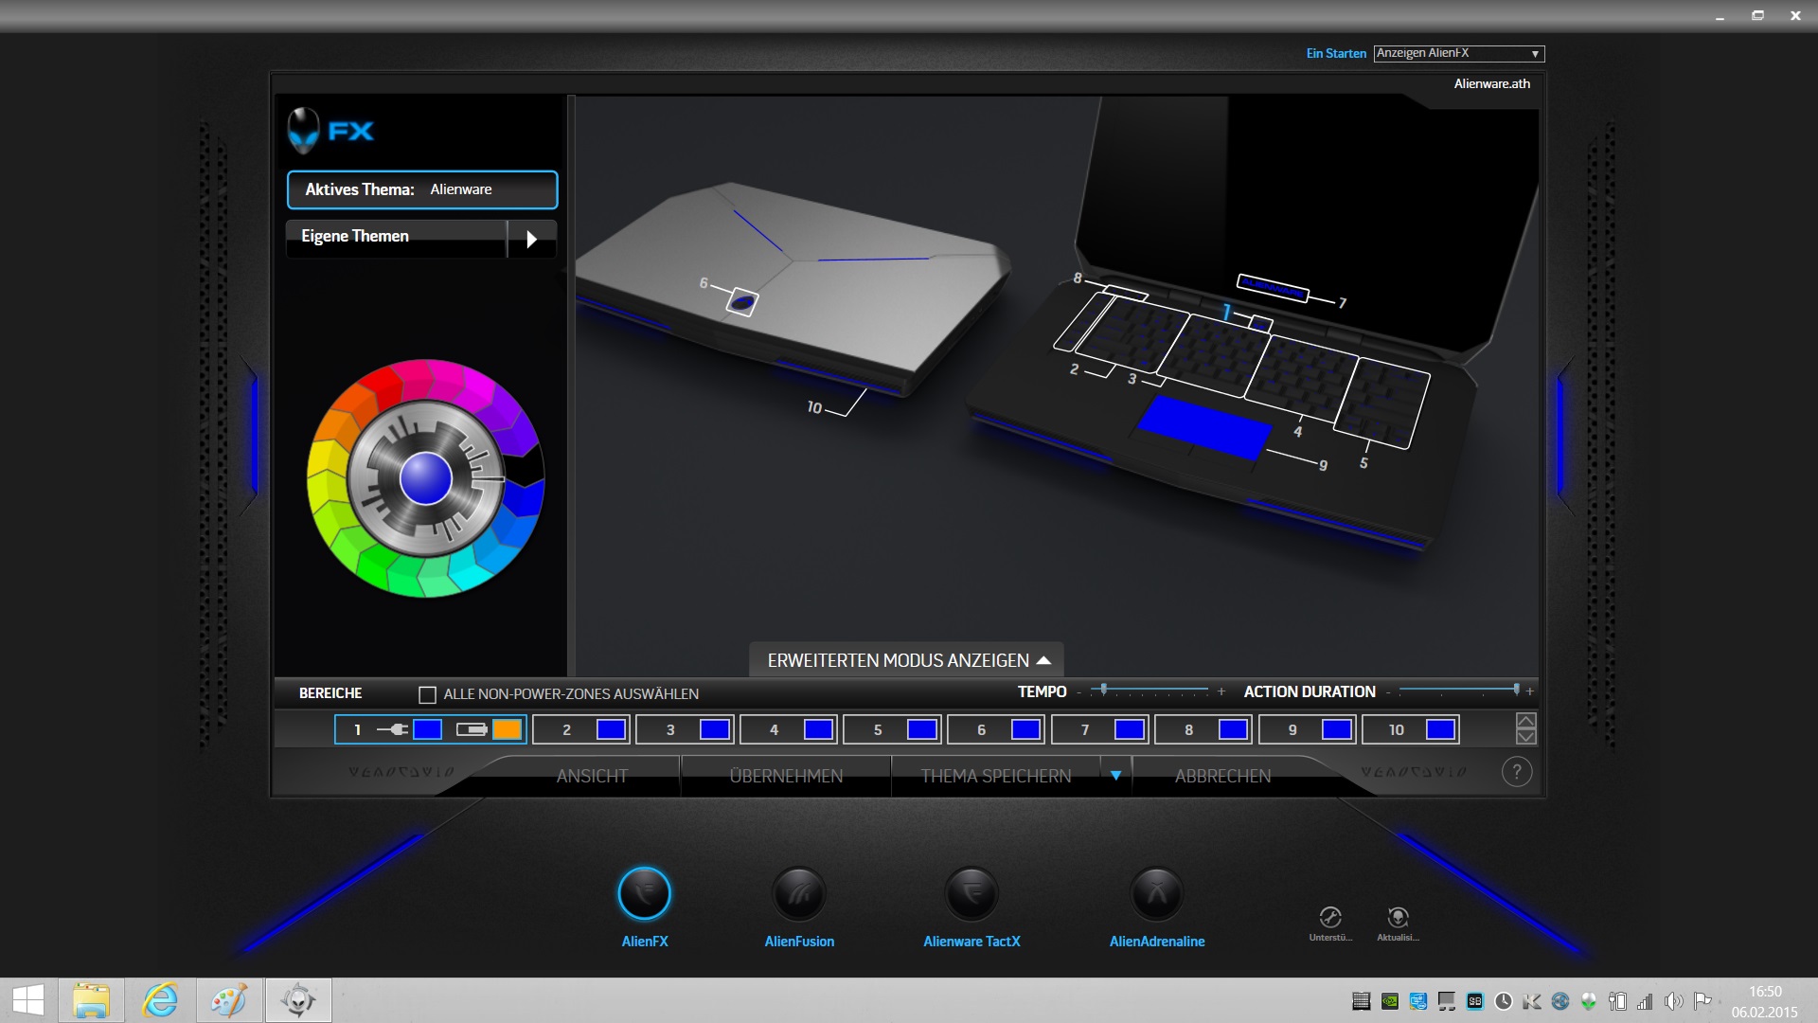Check Alle Non-Power-Zones auswählen box

tap(427, 694)
